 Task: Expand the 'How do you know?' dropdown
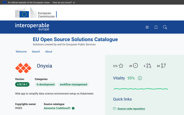click(63, 2)
